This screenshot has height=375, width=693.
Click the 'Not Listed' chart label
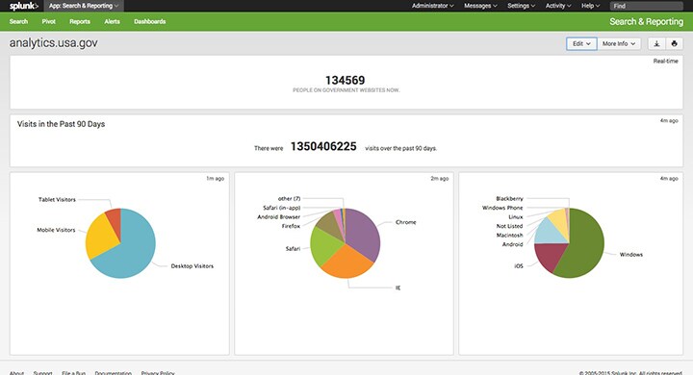pyautogui.click(x=509, y=226)
